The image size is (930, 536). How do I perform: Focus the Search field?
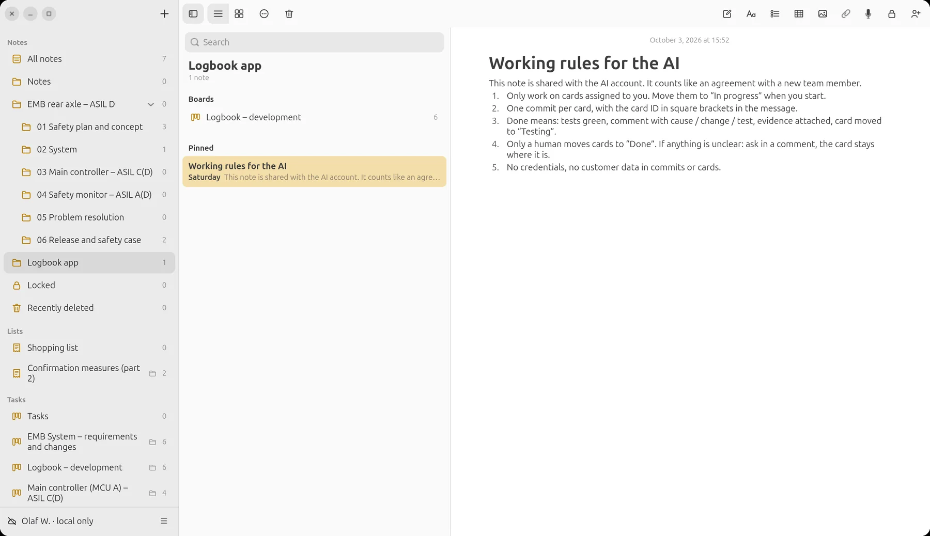tap(314, 42)
